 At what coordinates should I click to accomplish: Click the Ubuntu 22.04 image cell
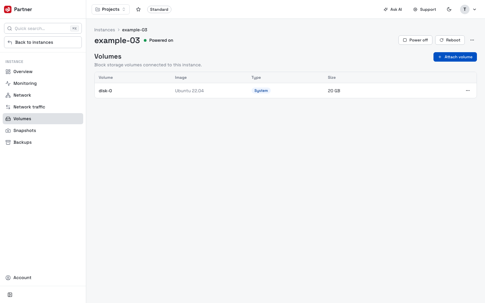[189, 91]
